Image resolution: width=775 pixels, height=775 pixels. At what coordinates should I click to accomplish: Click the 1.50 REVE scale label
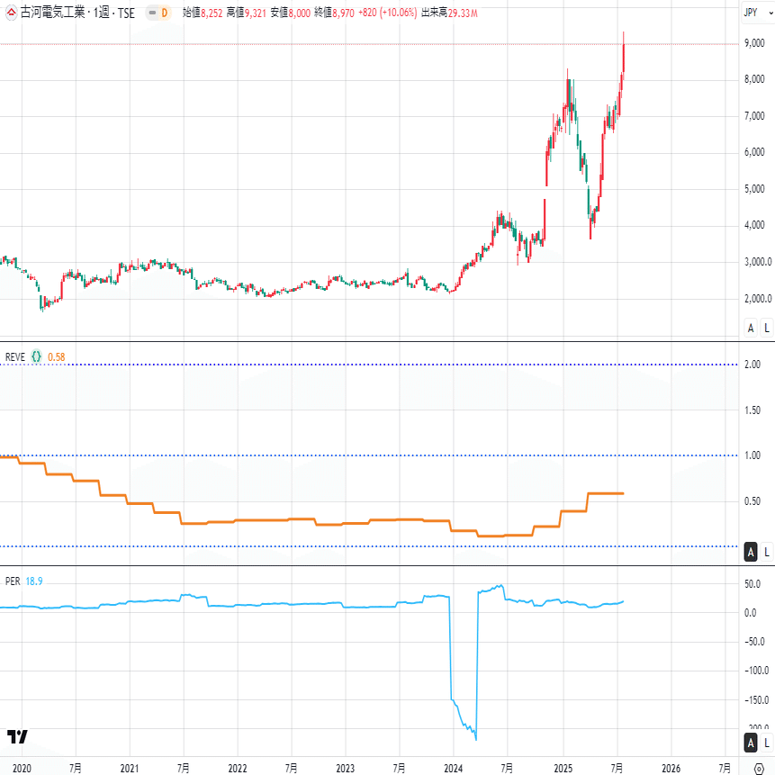coord(752,410)
